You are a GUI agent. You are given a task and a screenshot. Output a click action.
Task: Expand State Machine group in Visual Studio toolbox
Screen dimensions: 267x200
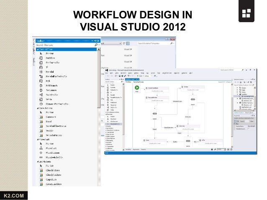click(x=106, y=139)
